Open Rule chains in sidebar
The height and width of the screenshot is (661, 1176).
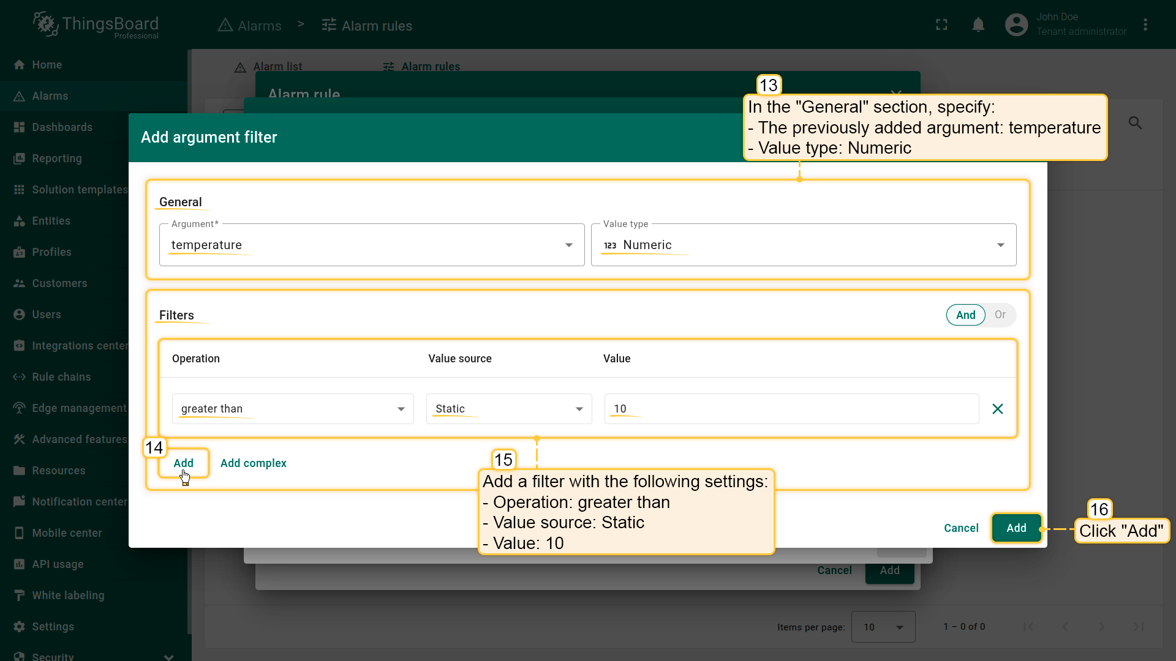[61, 377]
